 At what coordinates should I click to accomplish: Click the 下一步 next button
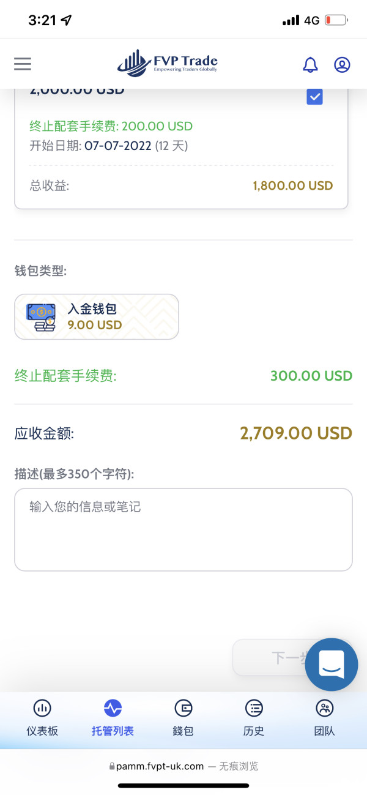tap(272, 658)
